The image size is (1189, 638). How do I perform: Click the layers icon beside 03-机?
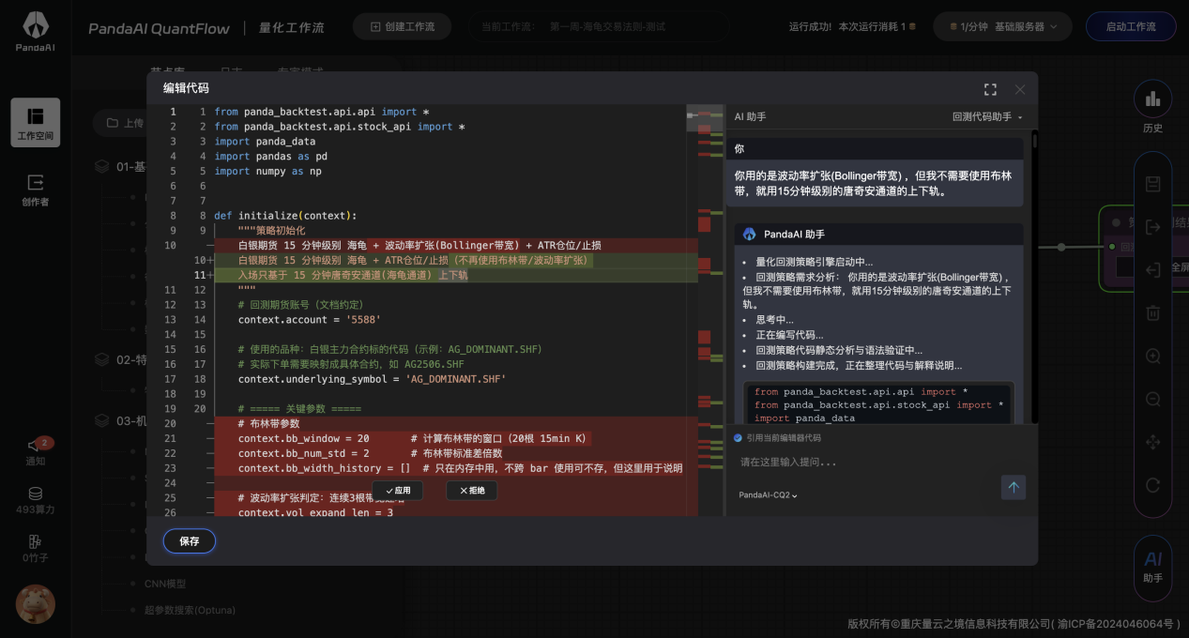(101, 420)
